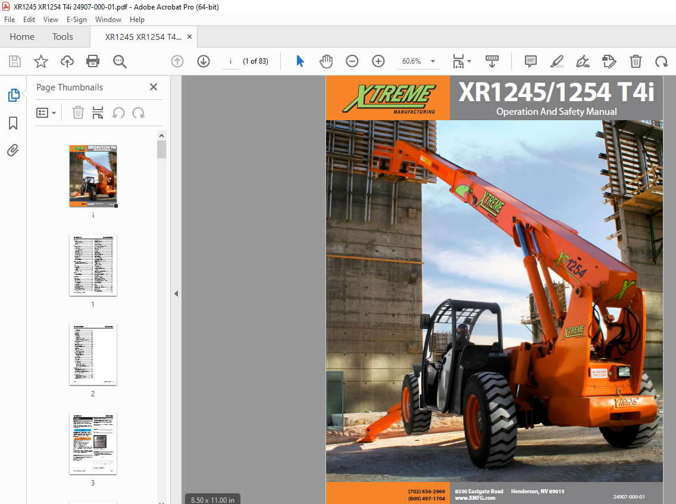
Task: Rotate thumbnail clockwise
Action: [139, 113]
